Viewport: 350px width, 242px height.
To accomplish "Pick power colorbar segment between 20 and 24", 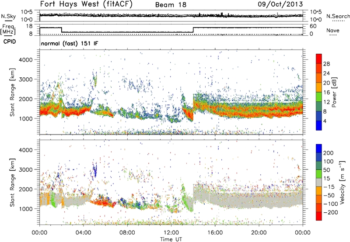I will point(319,78).
